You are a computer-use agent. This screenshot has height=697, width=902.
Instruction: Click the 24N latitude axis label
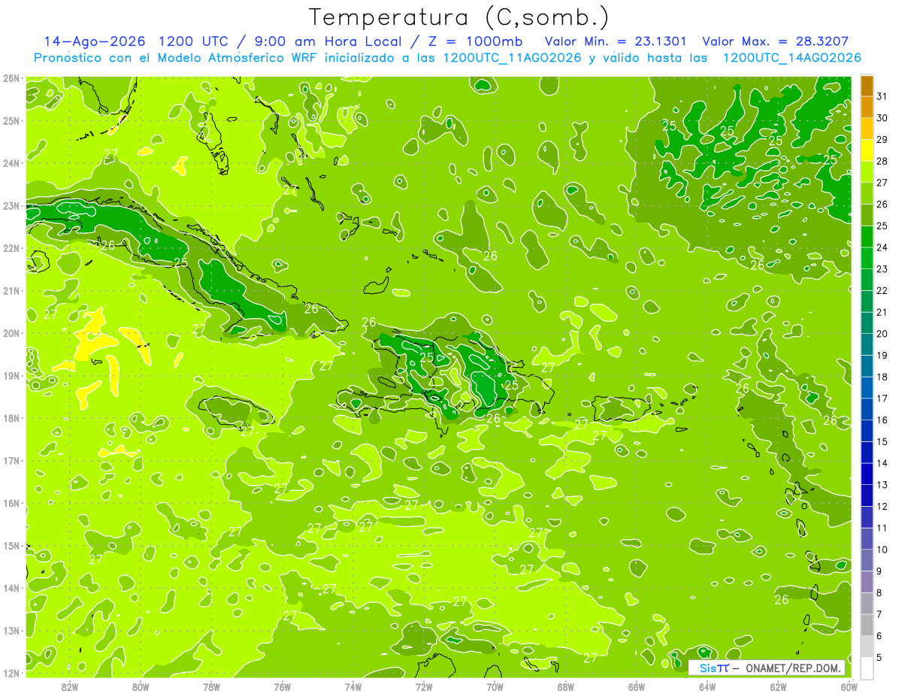(11, 163)
